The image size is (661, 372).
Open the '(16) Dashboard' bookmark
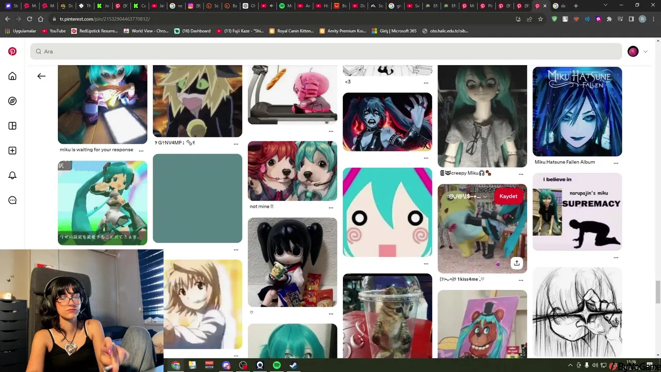[192, 31]
